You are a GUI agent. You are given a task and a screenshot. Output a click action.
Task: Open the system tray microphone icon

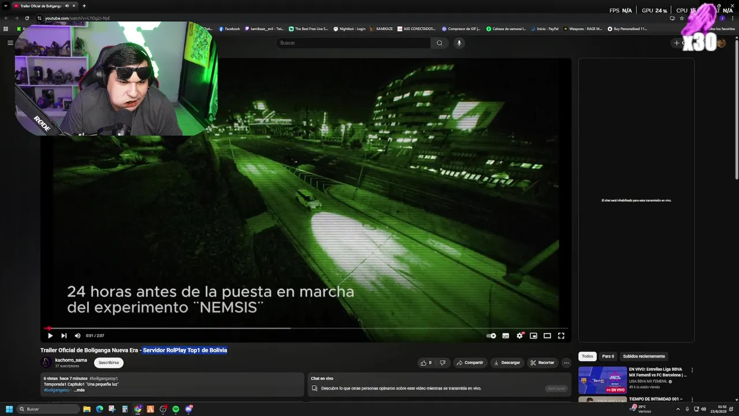pyautogui.click(x=687, y=409)
